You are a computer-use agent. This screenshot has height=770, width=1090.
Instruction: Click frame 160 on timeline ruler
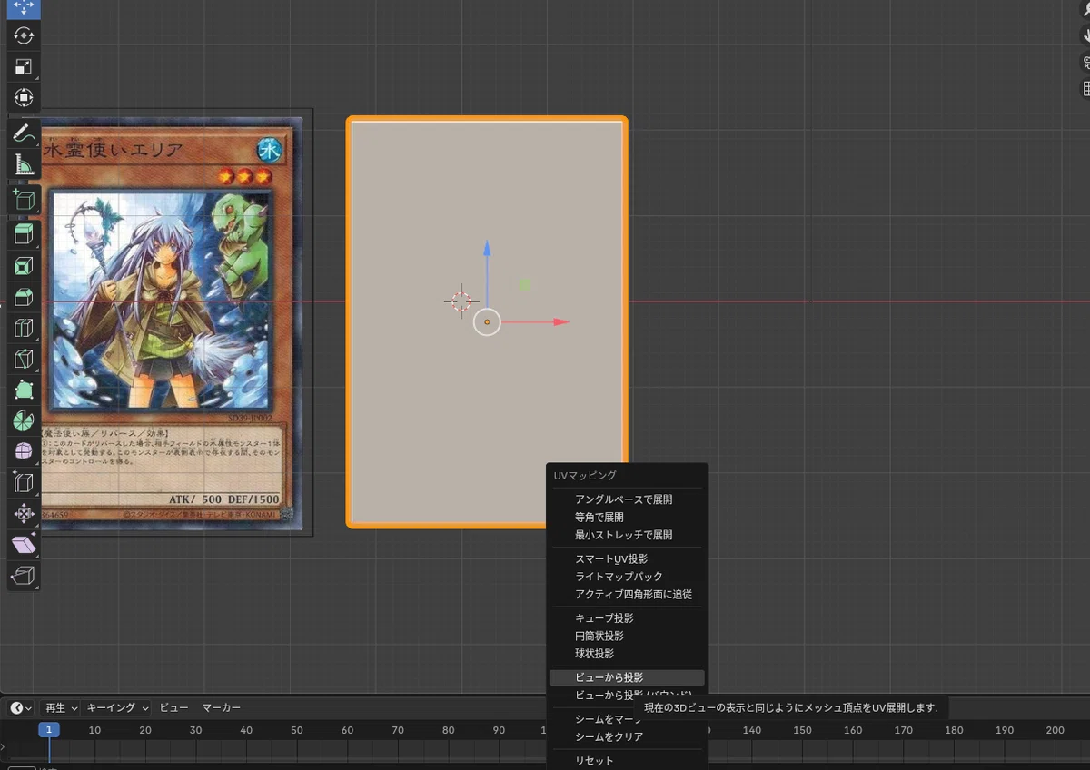pos(853,730)
